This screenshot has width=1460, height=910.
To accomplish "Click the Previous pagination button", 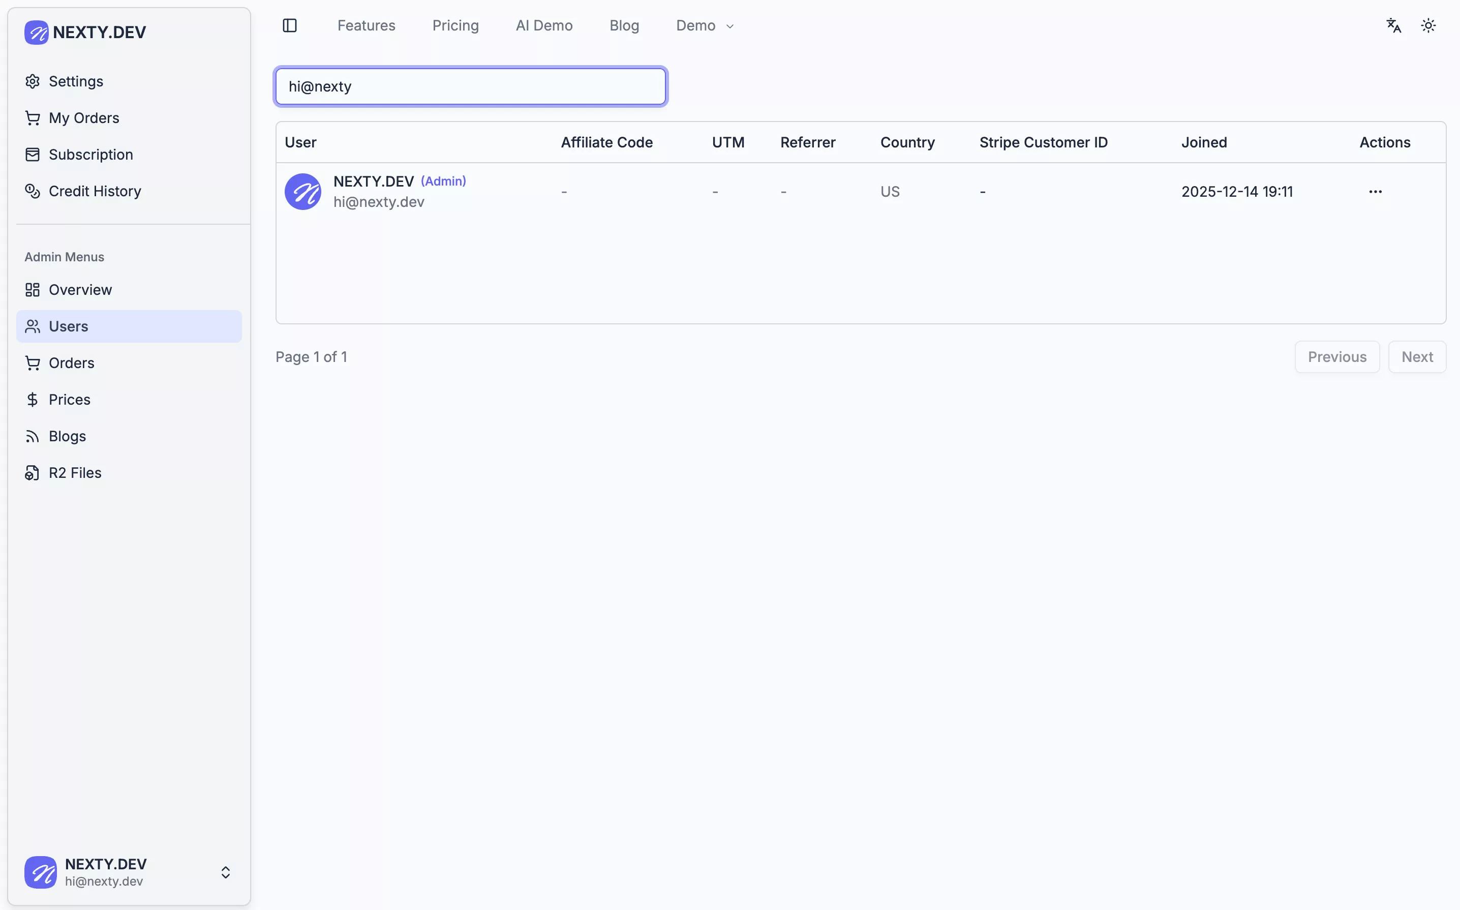I will click(x=1336, y=357).
